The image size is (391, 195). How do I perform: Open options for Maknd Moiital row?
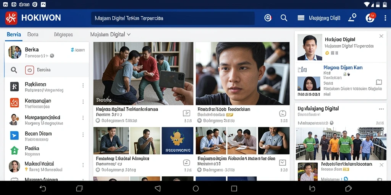83,165
